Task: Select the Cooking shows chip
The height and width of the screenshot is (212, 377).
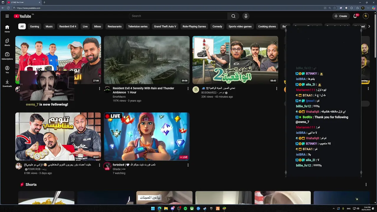Action: click(x=267, y=26)
